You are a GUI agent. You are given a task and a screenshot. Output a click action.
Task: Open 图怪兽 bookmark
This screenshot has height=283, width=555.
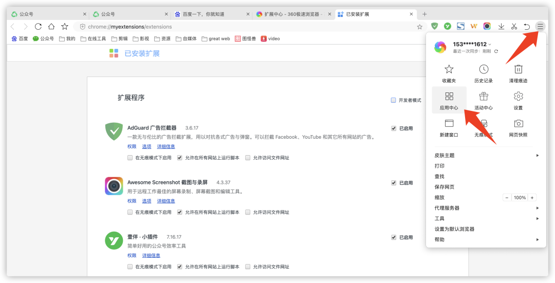coord(245,39)
